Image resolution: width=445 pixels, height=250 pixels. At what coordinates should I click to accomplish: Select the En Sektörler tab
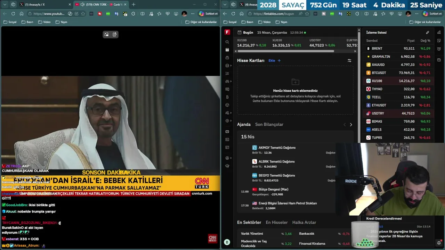tap(249, 222)
